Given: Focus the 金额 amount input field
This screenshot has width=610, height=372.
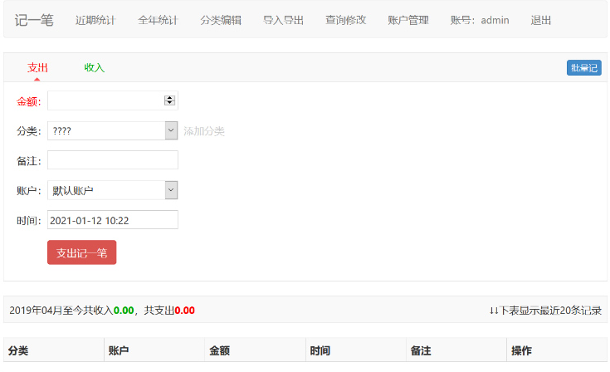Looking at the screenshot, I should pyautogui.click(x=105, y=100).
